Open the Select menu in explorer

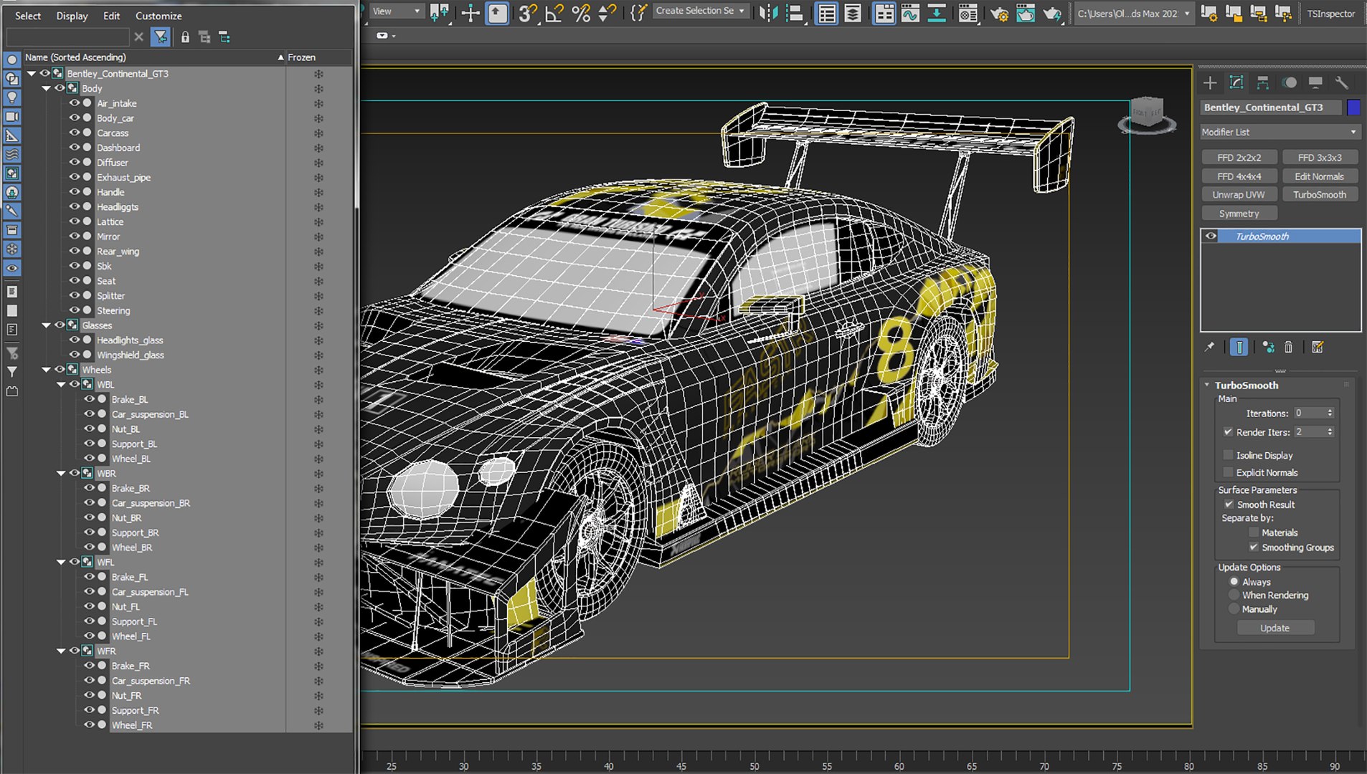tap(28, 16)
